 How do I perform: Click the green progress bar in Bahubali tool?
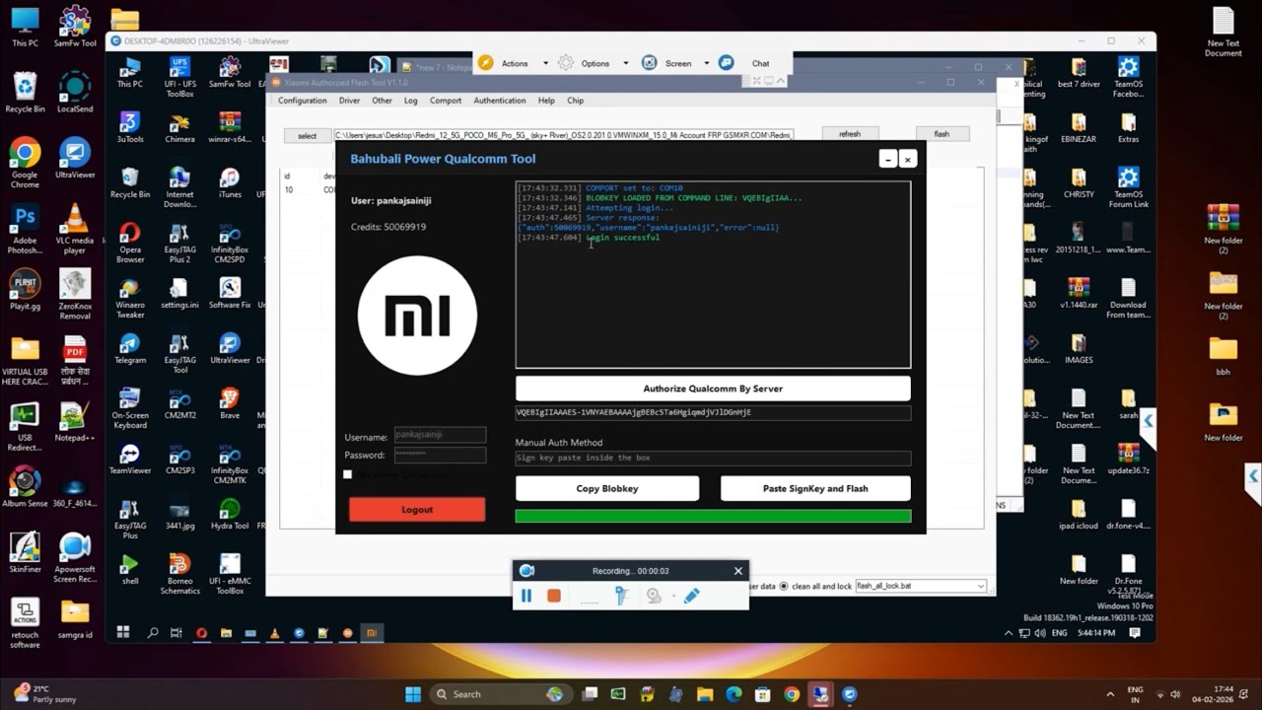click(713, 516)
